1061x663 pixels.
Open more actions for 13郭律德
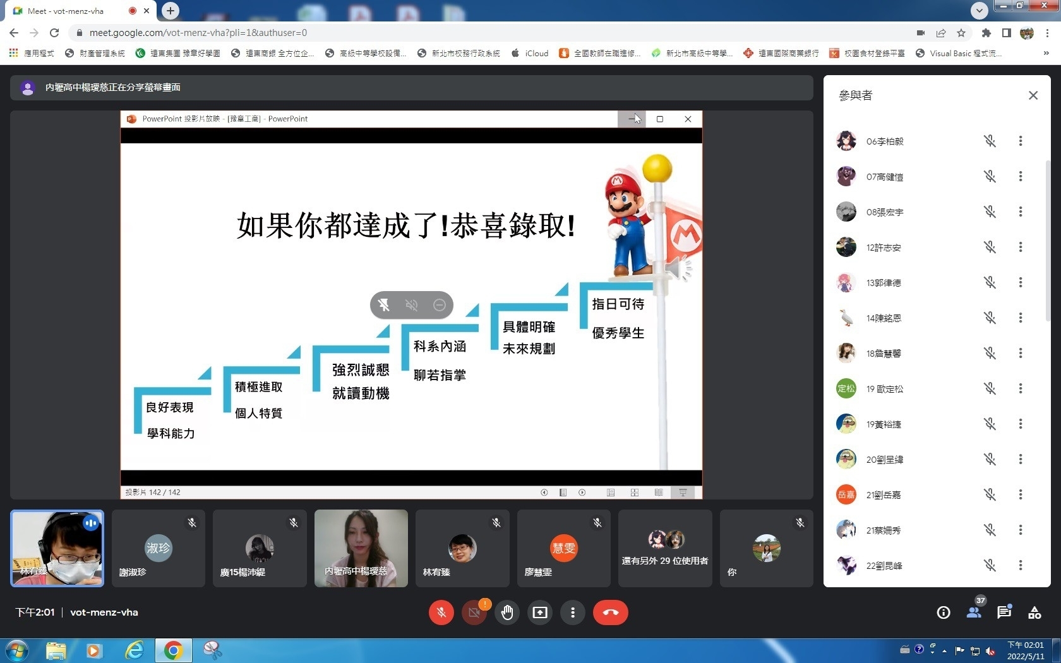1021,282
